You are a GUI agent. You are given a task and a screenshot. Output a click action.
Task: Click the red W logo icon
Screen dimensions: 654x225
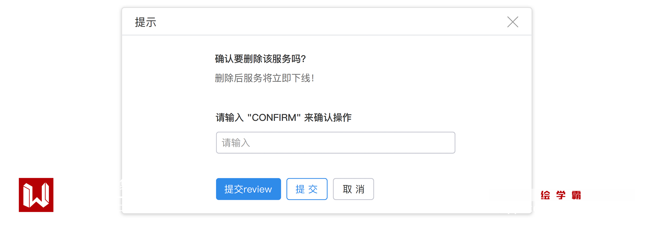36,195
